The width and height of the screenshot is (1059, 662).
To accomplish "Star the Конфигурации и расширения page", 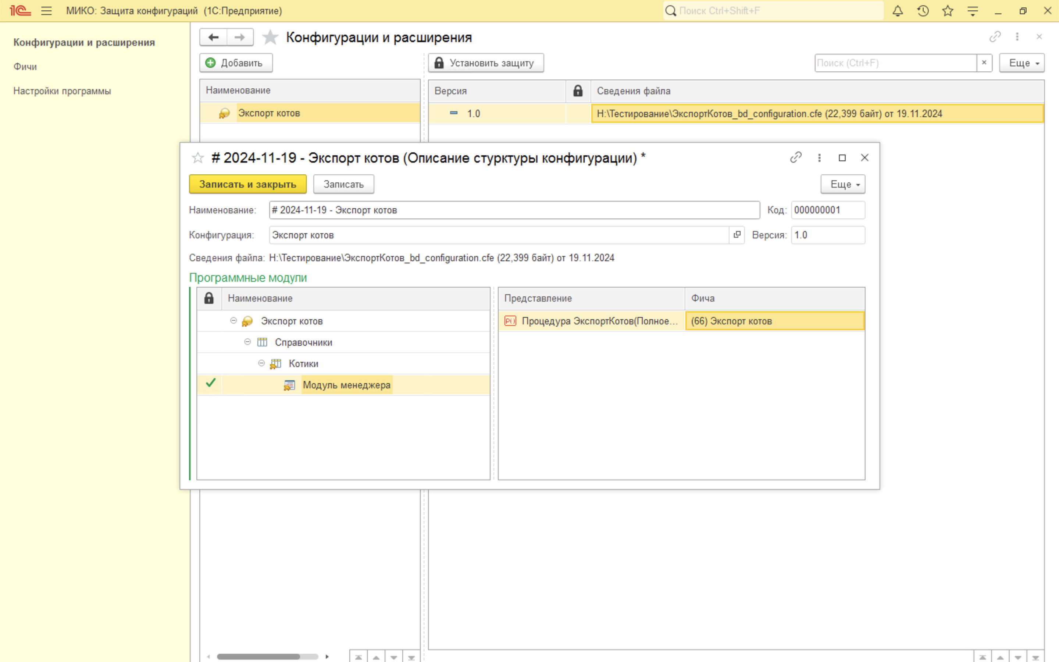I will tap(270, 37).
